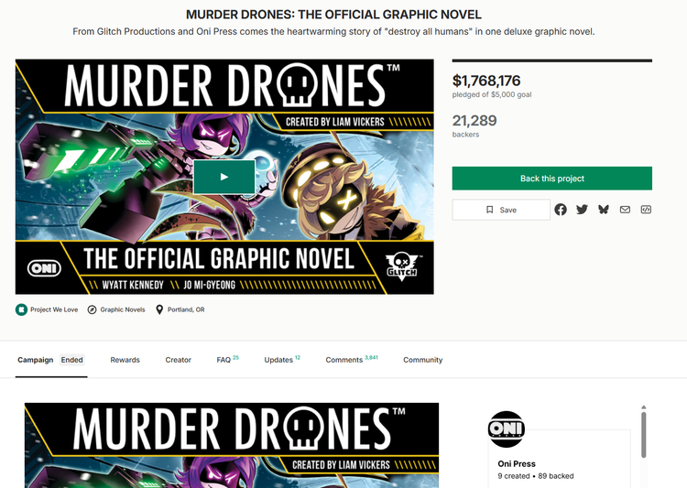Open the Creator tab
The height and width of the screenshot is (488, 687).
[x=178, y=360]
